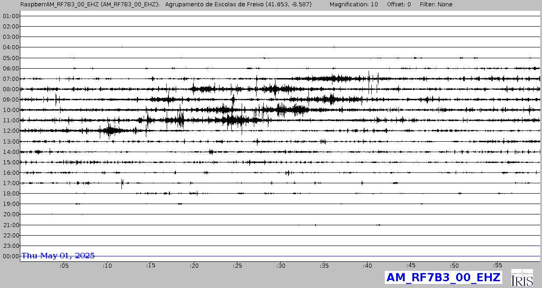Click the 17:00 hour label
The width and height of the screenshot is (542, 288).
tap(11, 183)
